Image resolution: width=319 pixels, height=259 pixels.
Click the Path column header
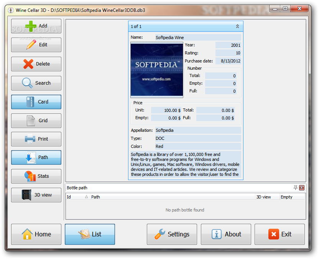pyautogui.click(x=173, y=197)
